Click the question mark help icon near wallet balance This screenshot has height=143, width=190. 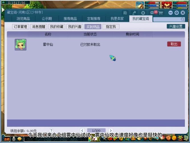pos(51,131)
